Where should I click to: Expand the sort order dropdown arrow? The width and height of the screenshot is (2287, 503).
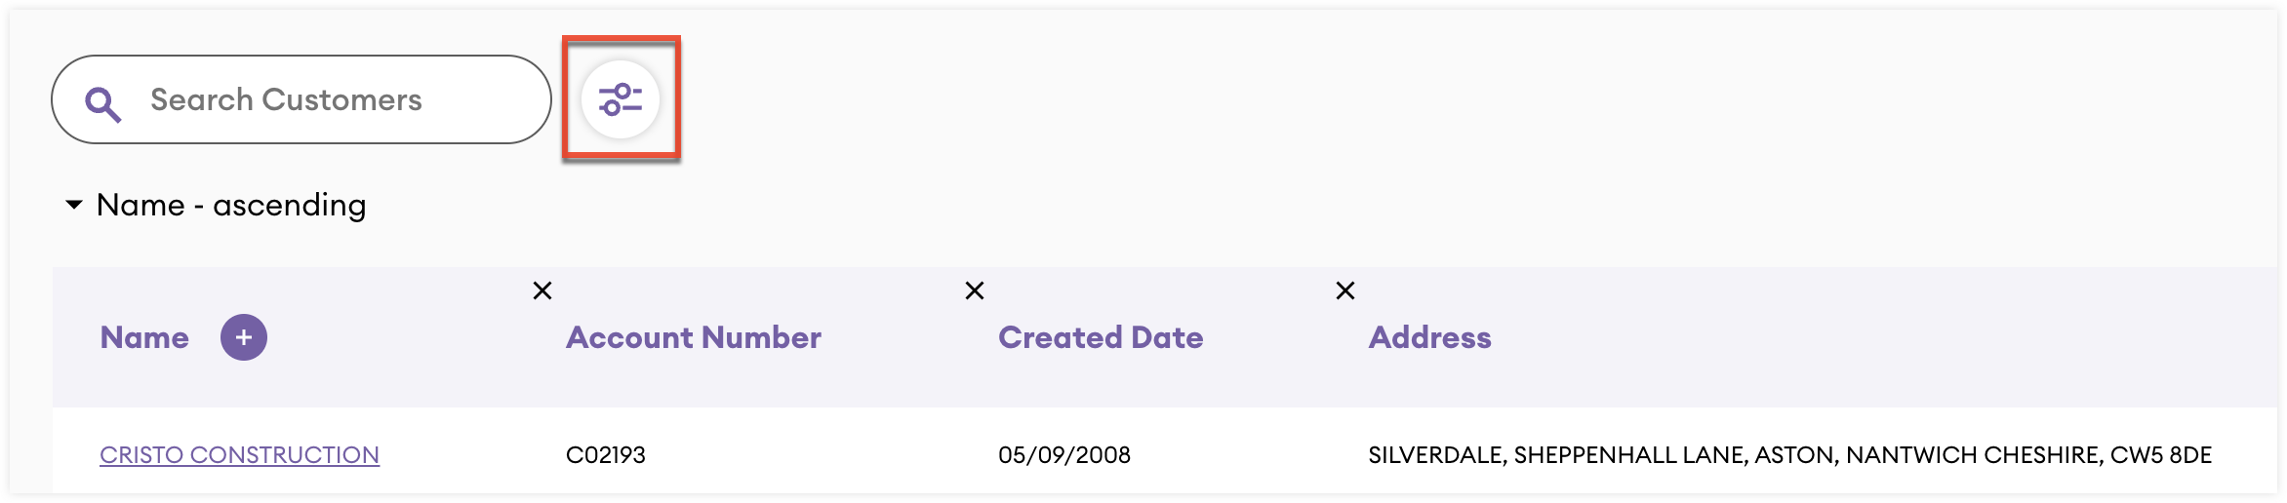coord(74,205)
